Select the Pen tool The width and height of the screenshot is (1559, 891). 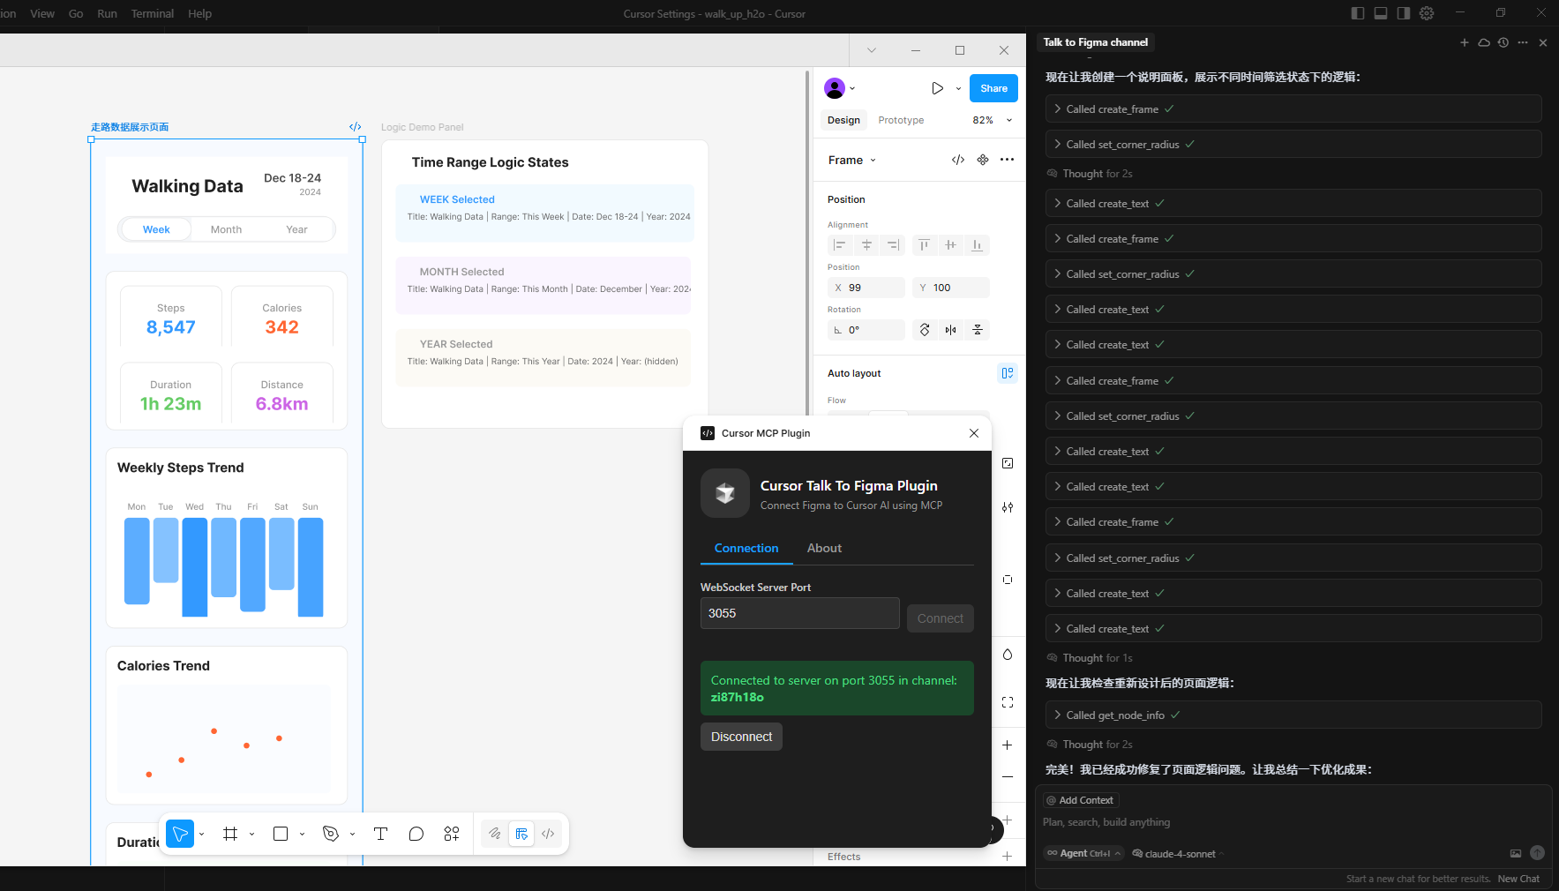pos(331,834)
